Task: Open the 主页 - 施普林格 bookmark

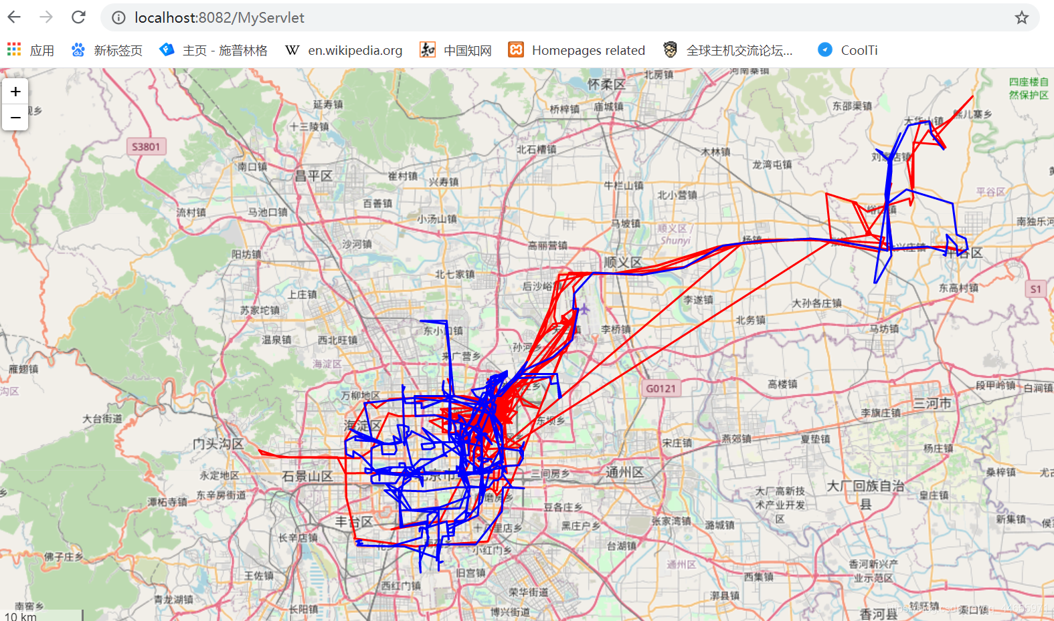Action: [213, 50]
